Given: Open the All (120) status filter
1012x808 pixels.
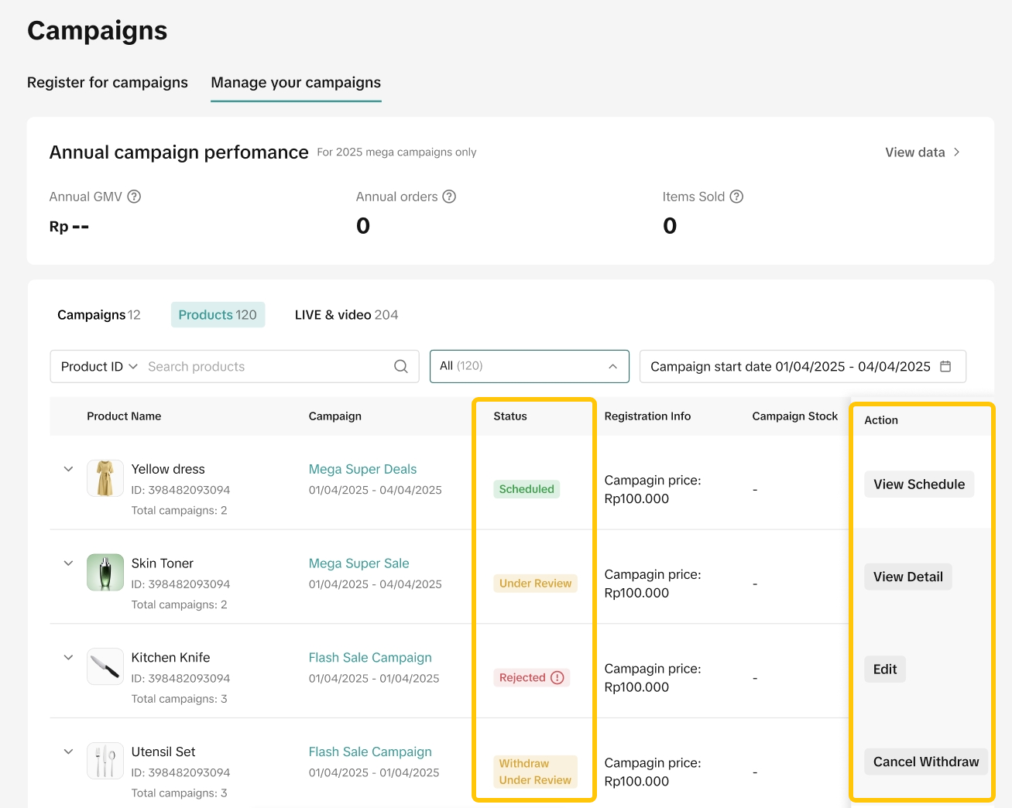Looking at the screenshot, I should click(x=529, y=366).
